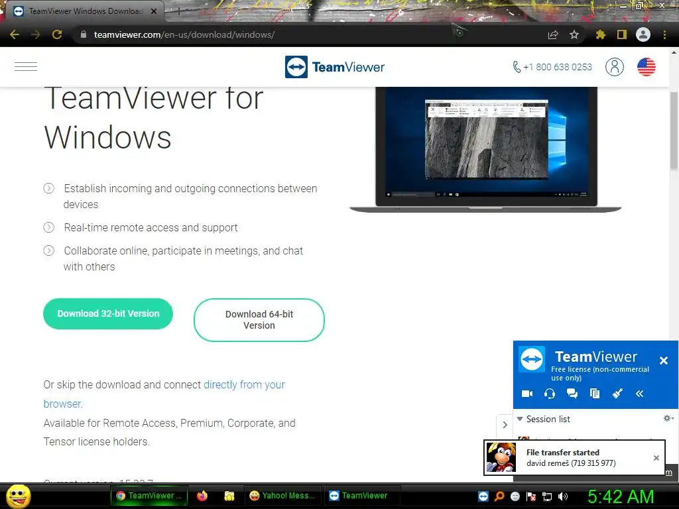Screen dimensions: 679x509
Task: Reload the TeamViewer download page
Action: coord(57,34)
